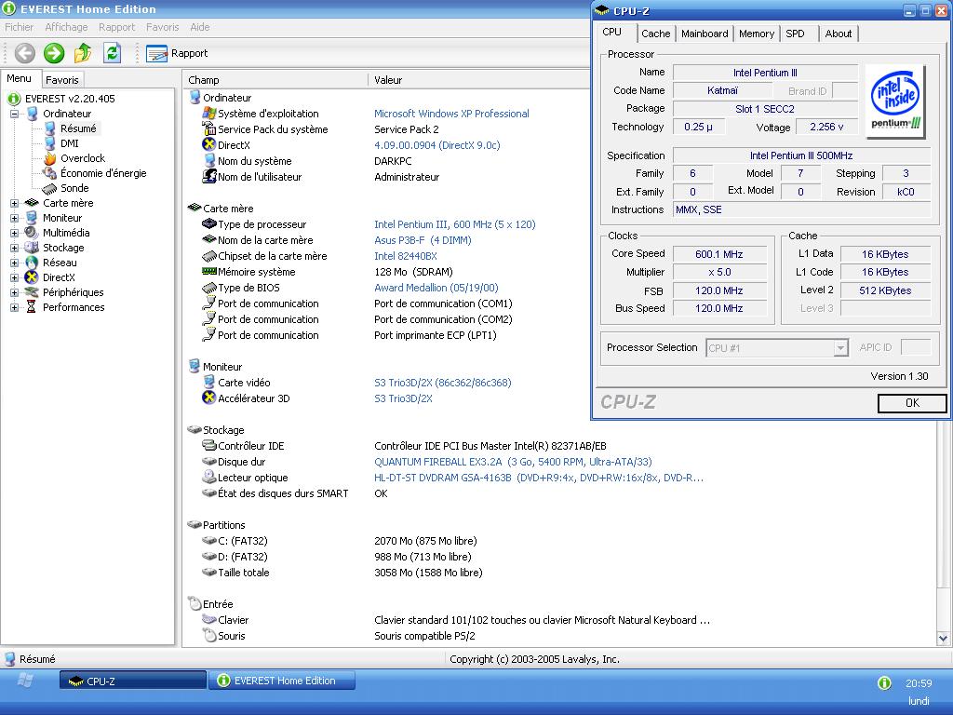Switch to CPU-Z Memory tab
This screenshot has width=953, height=715.
[756, 34]
